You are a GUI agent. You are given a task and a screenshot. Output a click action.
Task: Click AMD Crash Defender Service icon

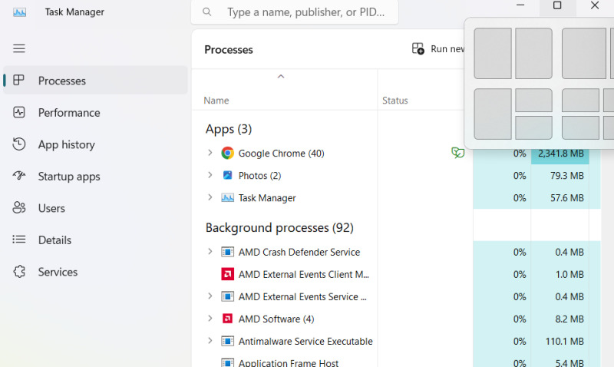pos(227,252)
